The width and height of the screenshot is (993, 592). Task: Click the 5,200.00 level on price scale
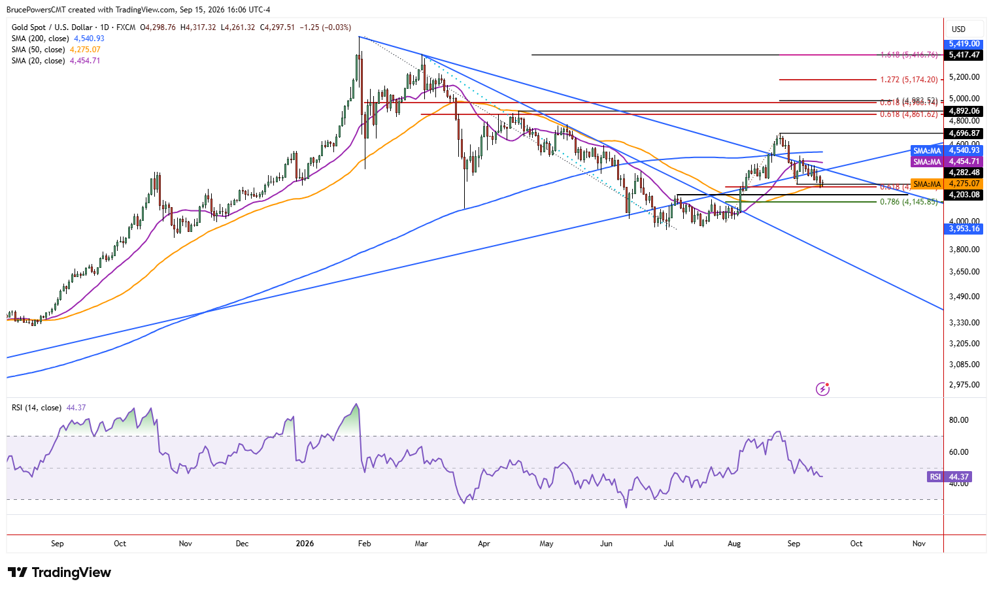(964, 77)
